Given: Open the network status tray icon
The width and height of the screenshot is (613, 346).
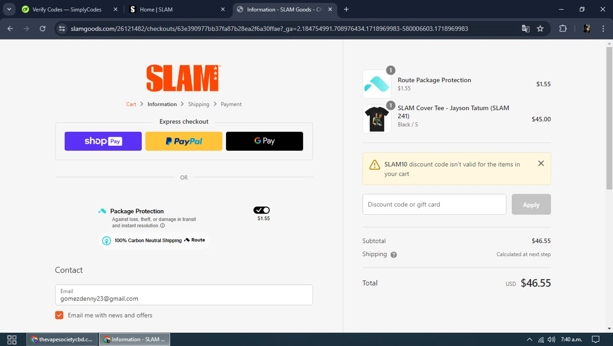Looking at the screenshot, I should click(541, 339).
